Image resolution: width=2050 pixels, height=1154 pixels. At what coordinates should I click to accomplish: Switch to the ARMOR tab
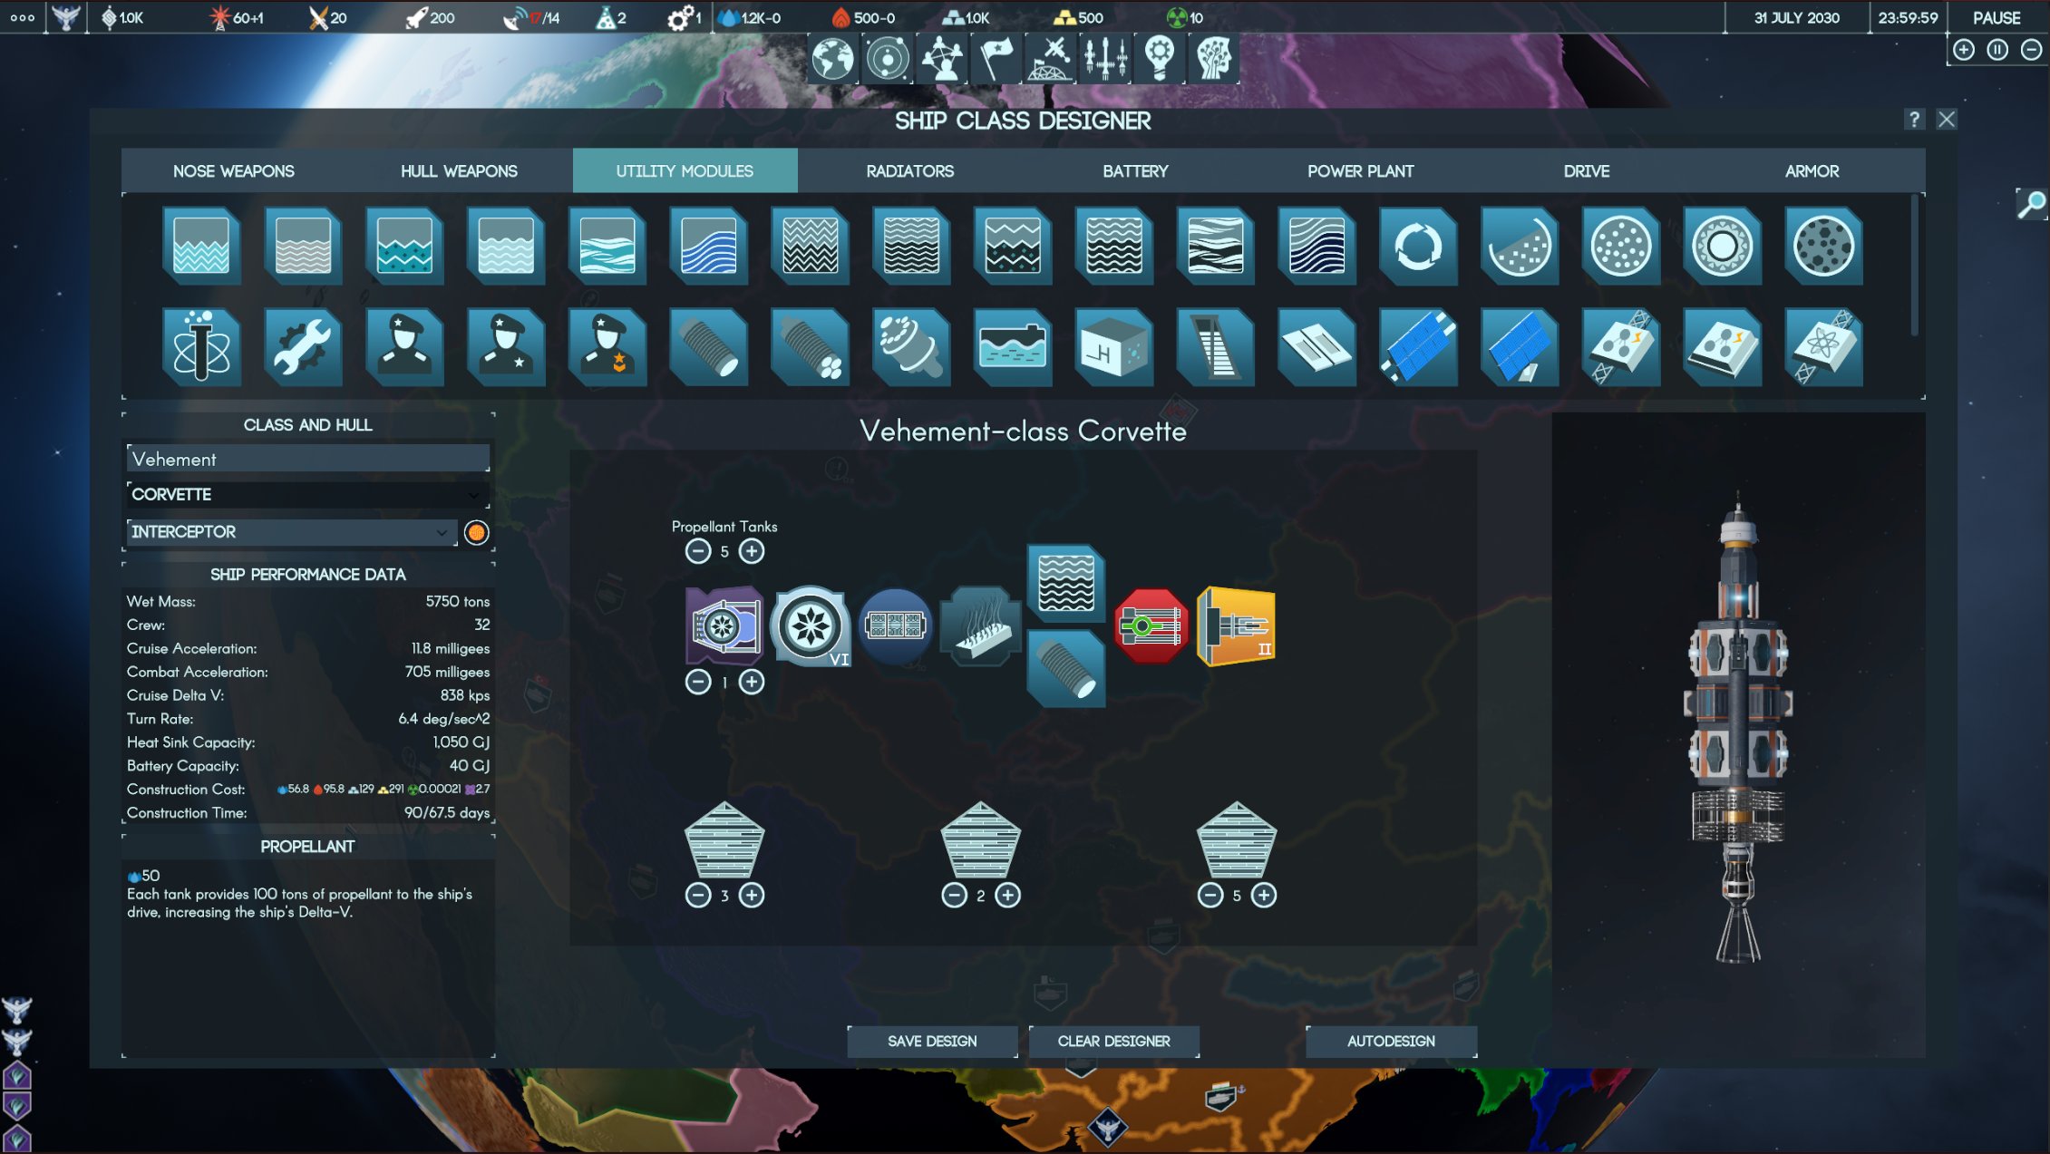tap(1812, 170)
